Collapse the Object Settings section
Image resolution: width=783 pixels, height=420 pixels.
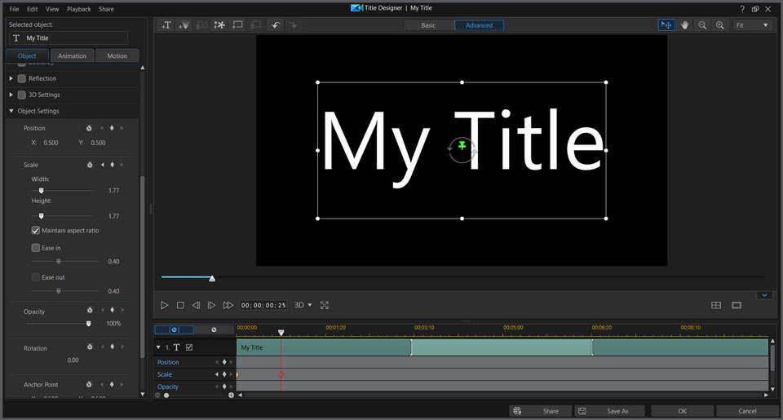(11, 111)
